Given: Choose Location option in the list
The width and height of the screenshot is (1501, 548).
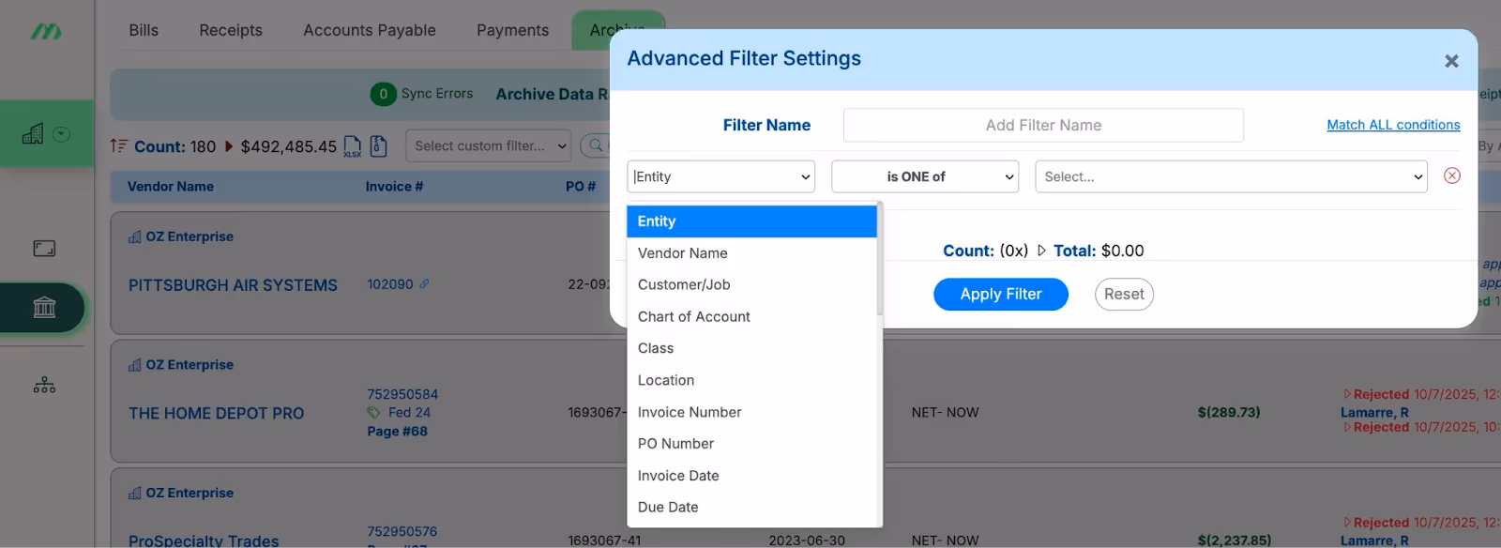Looking at the screenshot, I should 751,380.
